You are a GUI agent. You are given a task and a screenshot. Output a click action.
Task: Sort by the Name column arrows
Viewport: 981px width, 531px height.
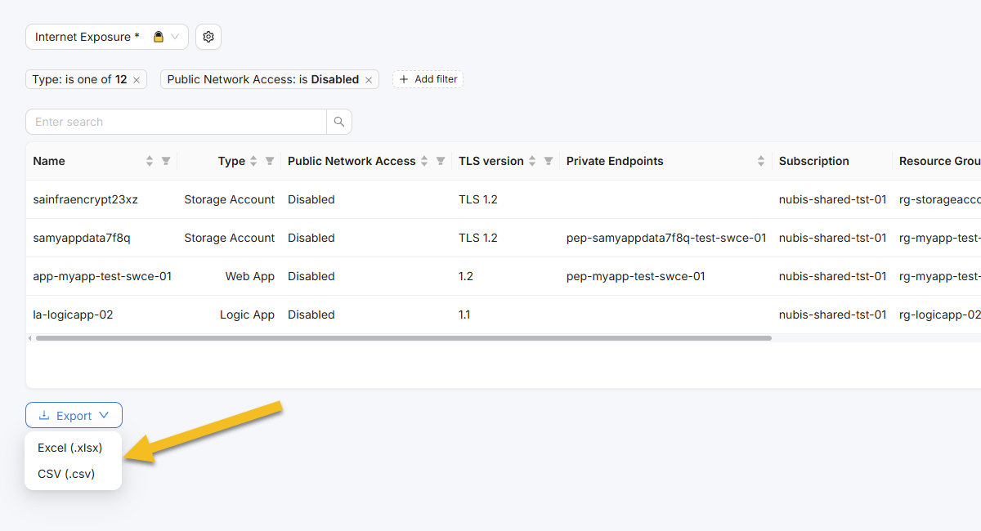pyautogui.click(x=150, y=161)
